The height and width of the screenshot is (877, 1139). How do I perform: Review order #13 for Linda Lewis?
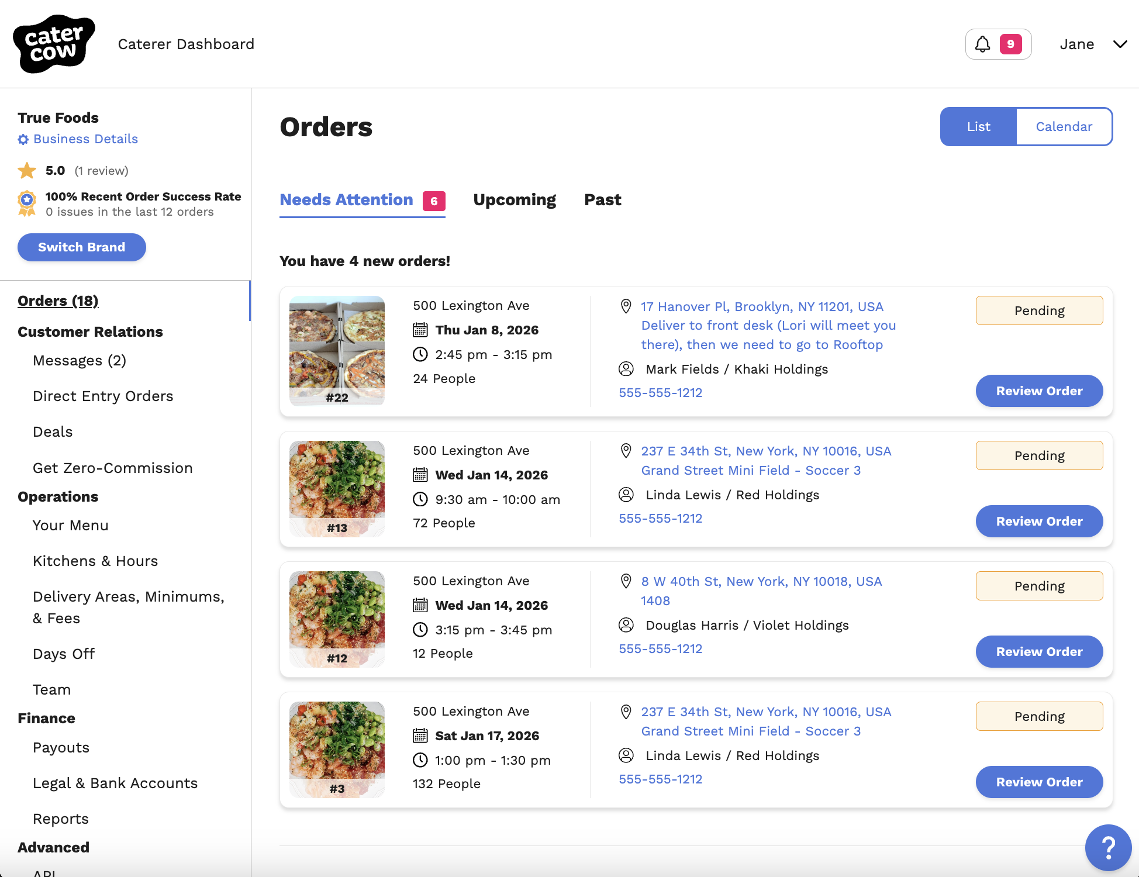(1039, 521)
